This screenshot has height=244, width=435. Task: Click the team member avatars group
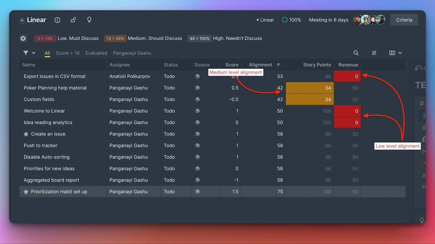[369, 20]
